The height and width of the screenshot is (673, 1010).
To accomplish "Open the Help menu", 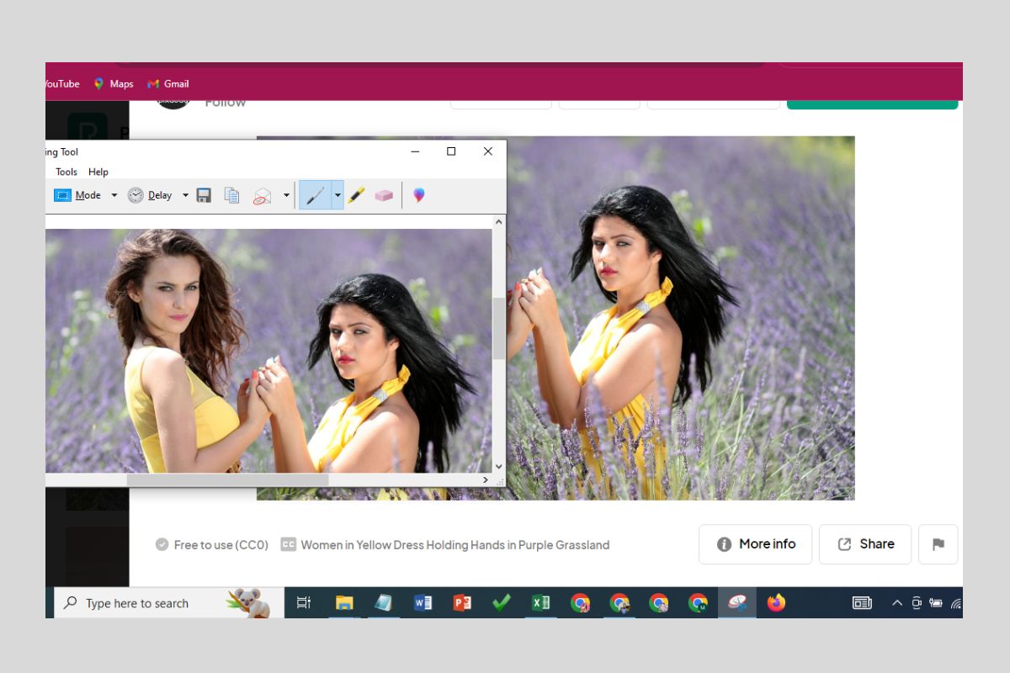I will [x=98, y=172].
